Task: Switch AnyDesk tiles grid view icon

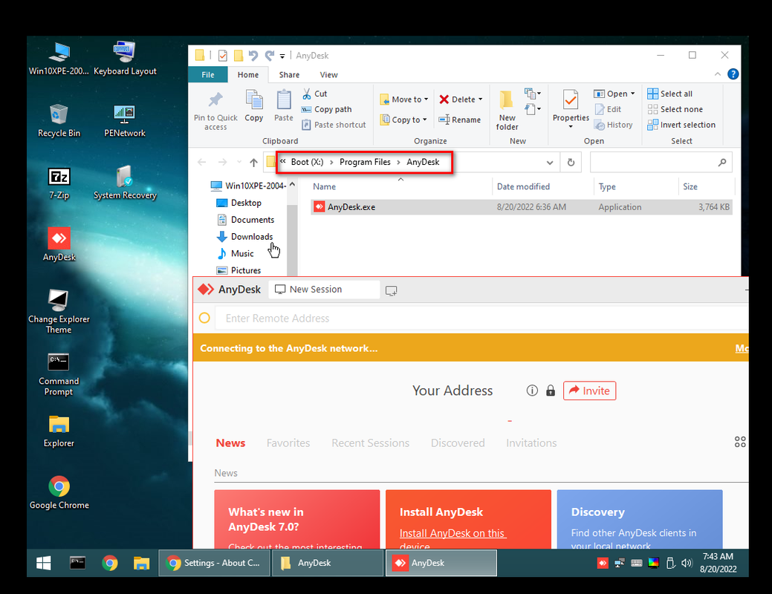Action: pyautogui.click(x=740, y=442)
